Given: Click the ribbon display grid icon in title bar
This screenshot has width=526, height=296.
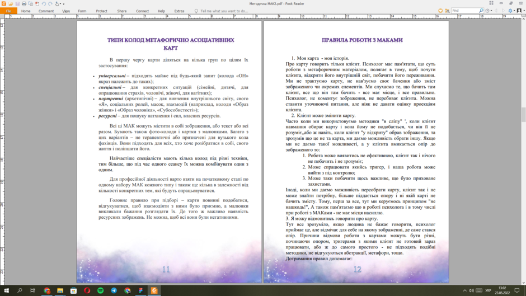Looking at the screenshot, I should point(491,3).
